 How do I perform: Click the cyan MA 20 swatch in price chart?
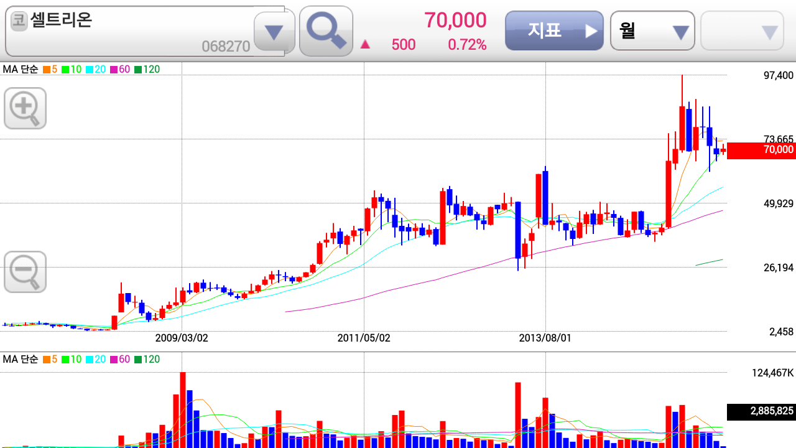click(x=89, y=70)
